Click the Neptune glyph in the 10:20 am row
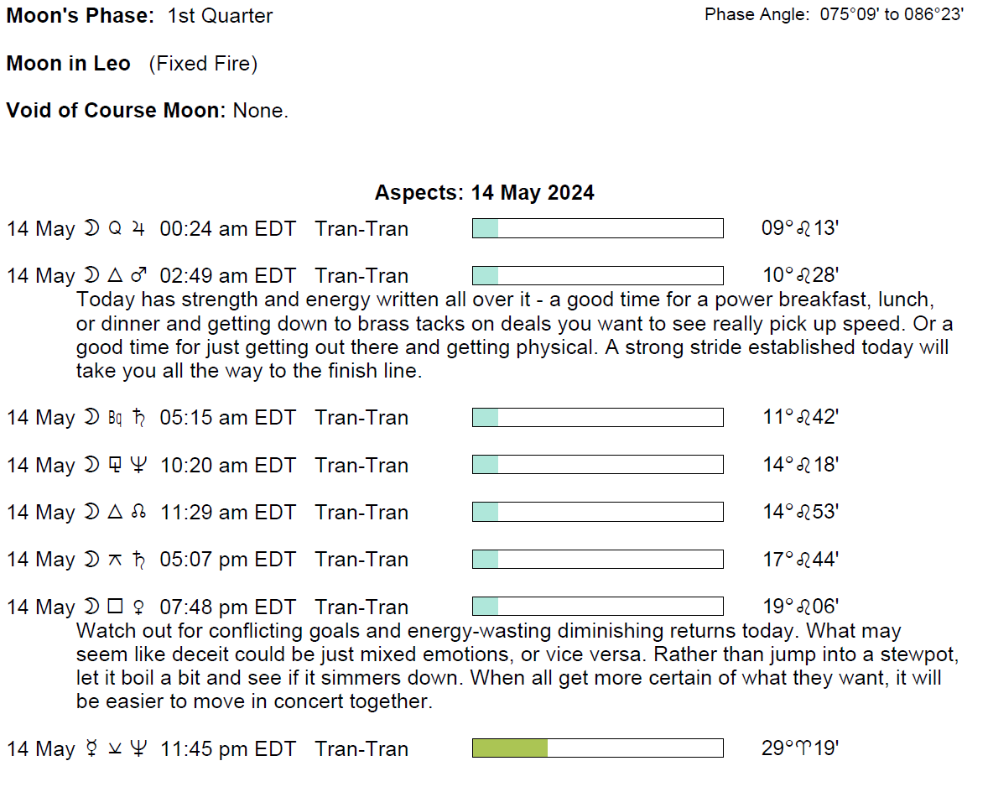The width and height of the screenshot is (988, 787). coord(139,466)
